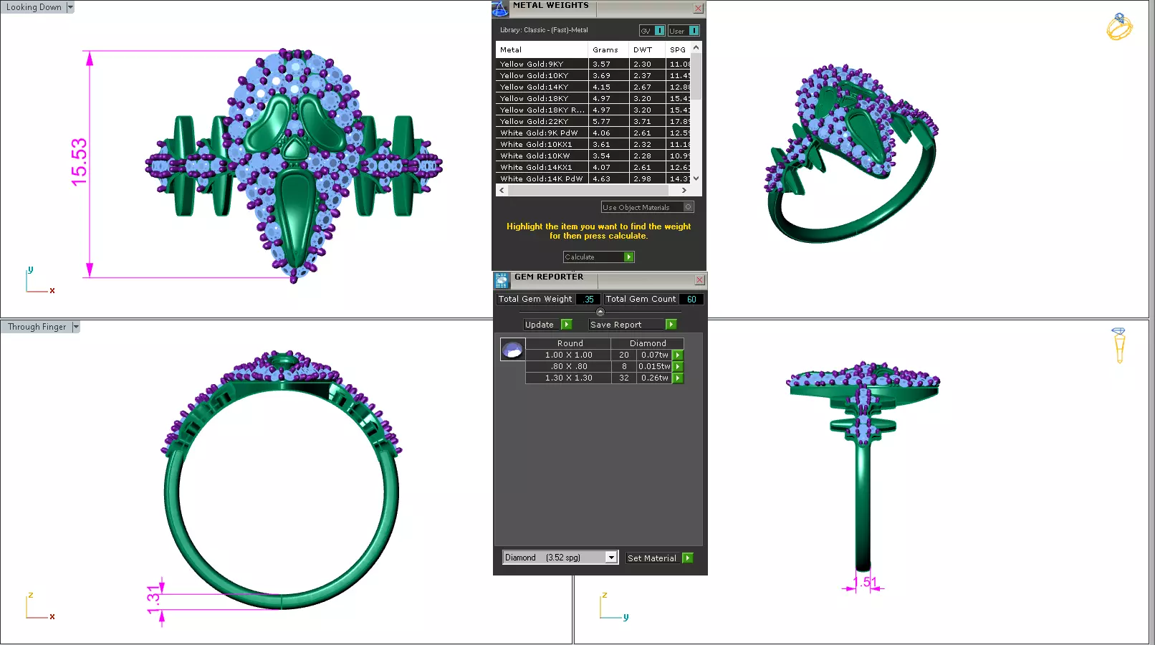Click the horizontal scrollbar thumb in metal list
Image resolution: width=1155 pixels, height=645 pixels.
click(x=588, y=191)
